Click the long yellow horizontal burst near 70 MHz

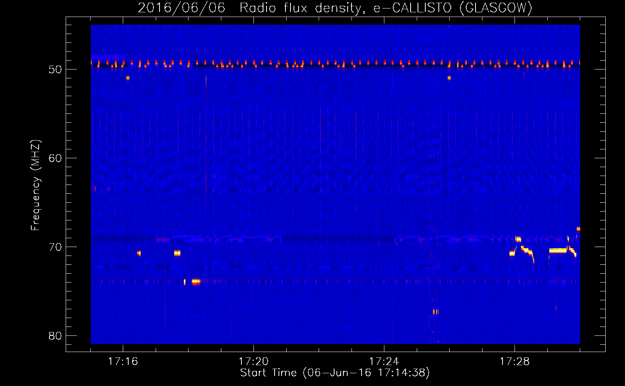pos(558,251)
